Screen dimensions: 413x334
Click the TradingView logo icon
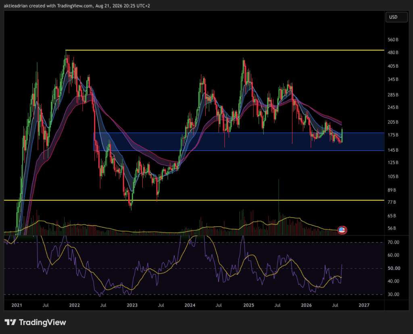point(10,322)
